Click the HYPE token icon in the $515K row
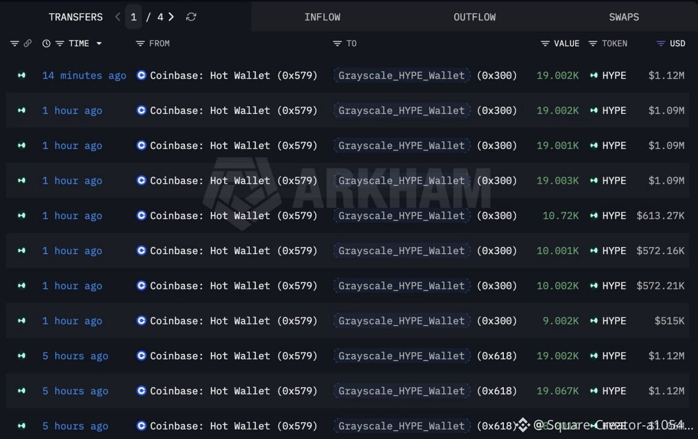The image size is (698, 439). click(x=594, y=321)
